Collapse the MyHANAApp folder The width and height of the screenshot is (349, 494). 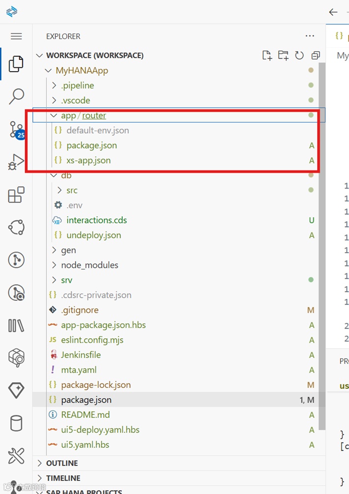point(48,71)
